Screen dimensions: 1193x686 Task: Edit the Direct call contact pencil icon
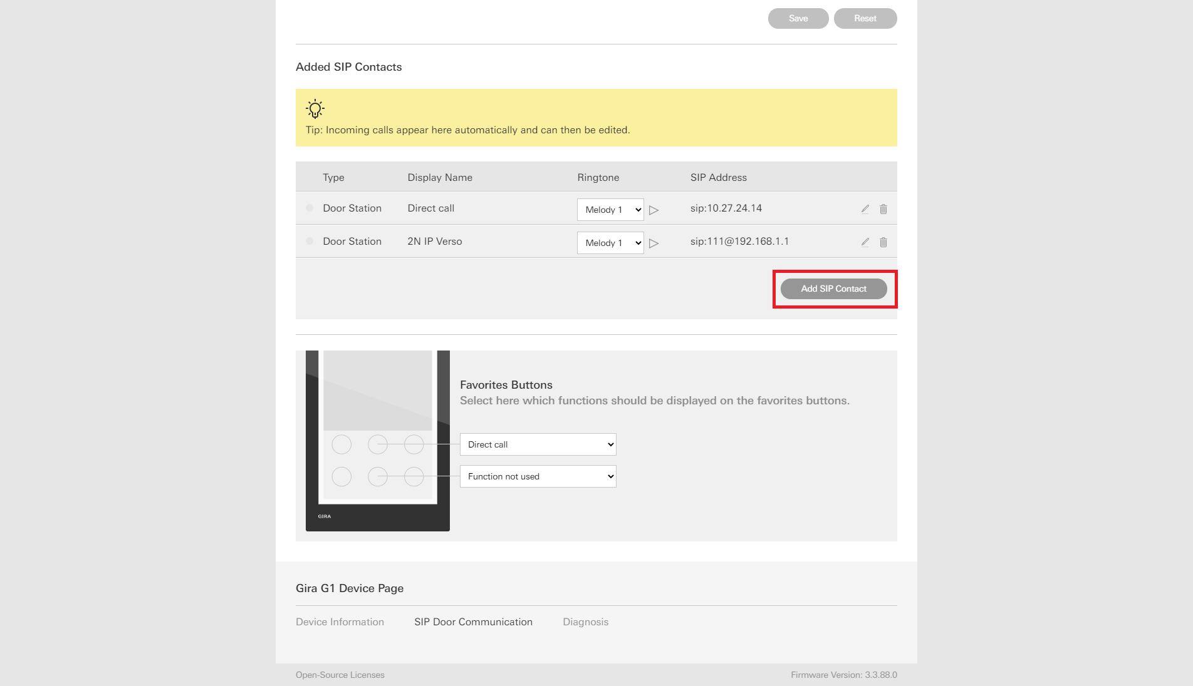[865, 209]
